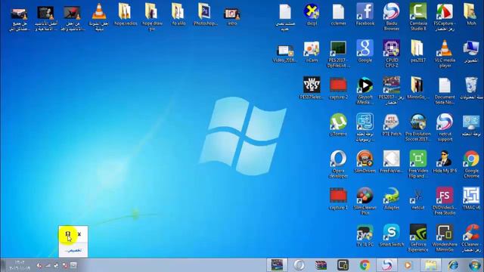Switch to Opera on the taskbar
The width and height of the screenshot is (484, 272).
299,265
